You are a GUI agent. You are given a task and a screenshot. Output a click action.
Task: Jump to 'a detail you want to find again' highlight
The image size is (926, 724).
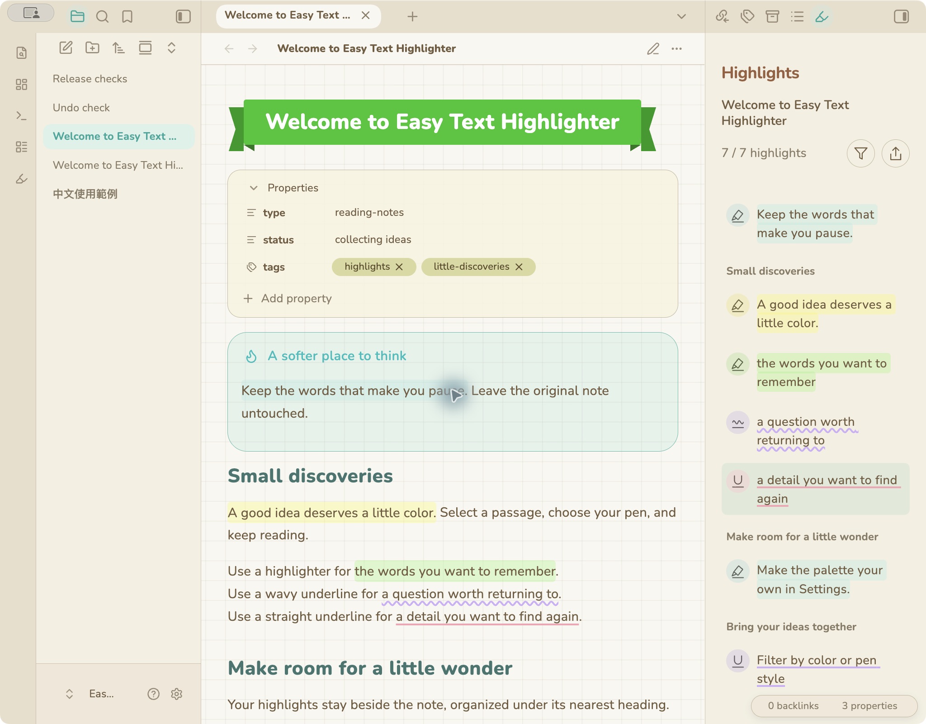(x=816, y=489)
